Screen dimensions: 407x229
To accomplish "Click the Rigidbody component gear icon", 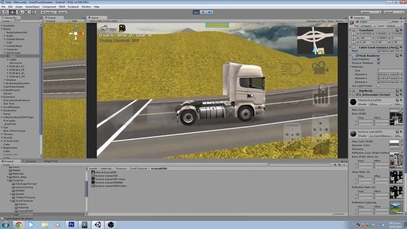I will point(401,90).
